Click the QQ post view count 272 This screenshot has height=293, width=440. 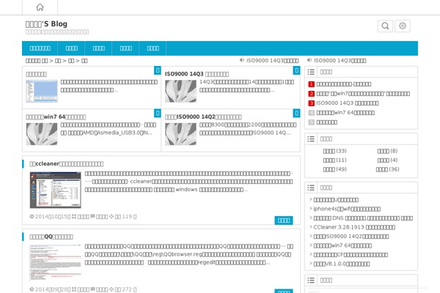pos(127,289)
